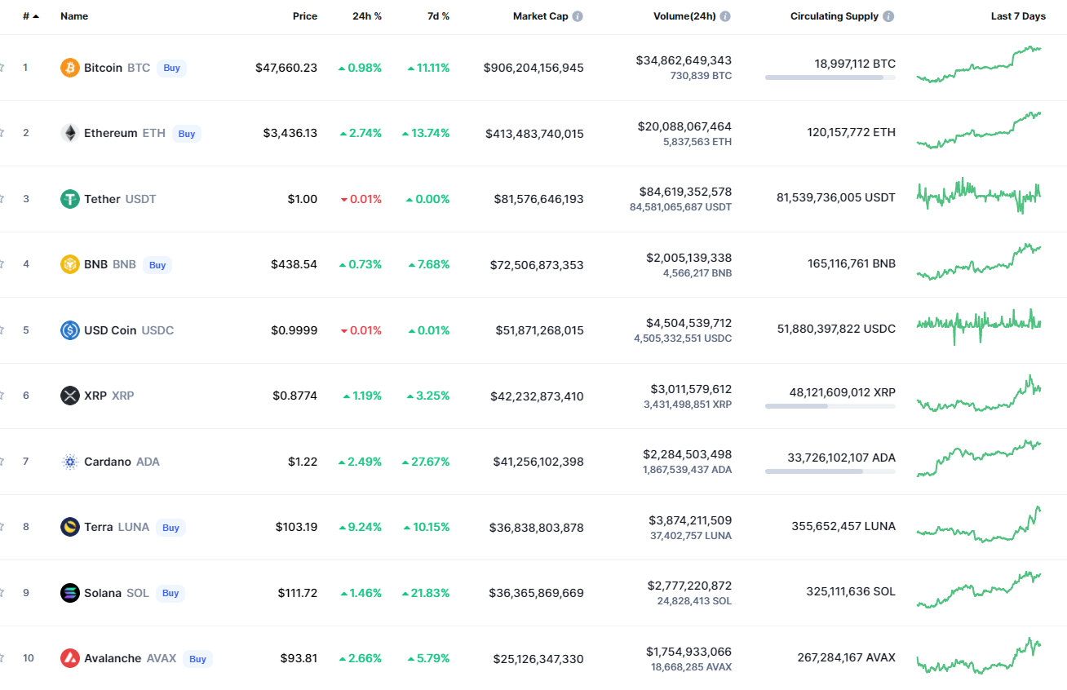
Task: Open the Bitcoin coin page link
Action: tap(103, 68)
